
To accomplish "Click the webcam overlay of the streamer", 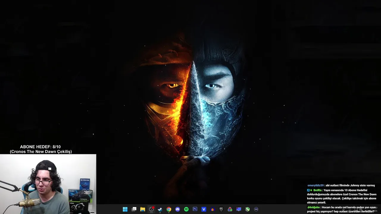I will 48,184.
